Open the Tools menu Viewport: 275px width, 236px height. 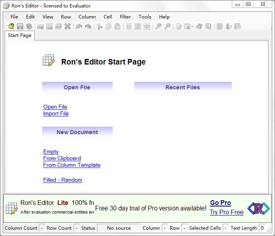click(x=145, y=17)
